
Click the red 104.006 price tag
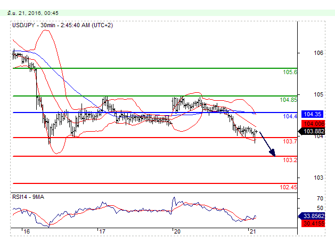[x=313, y=124]
